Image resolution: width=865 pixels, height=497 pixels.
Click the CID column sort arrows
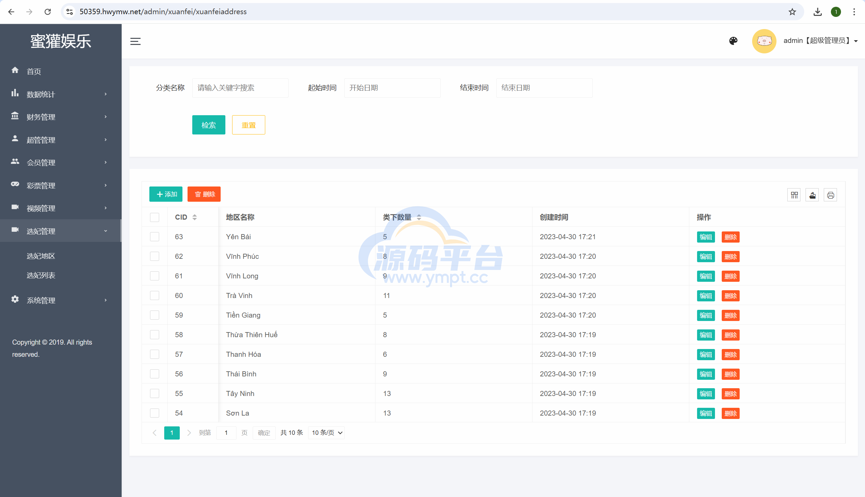[195, 217]
